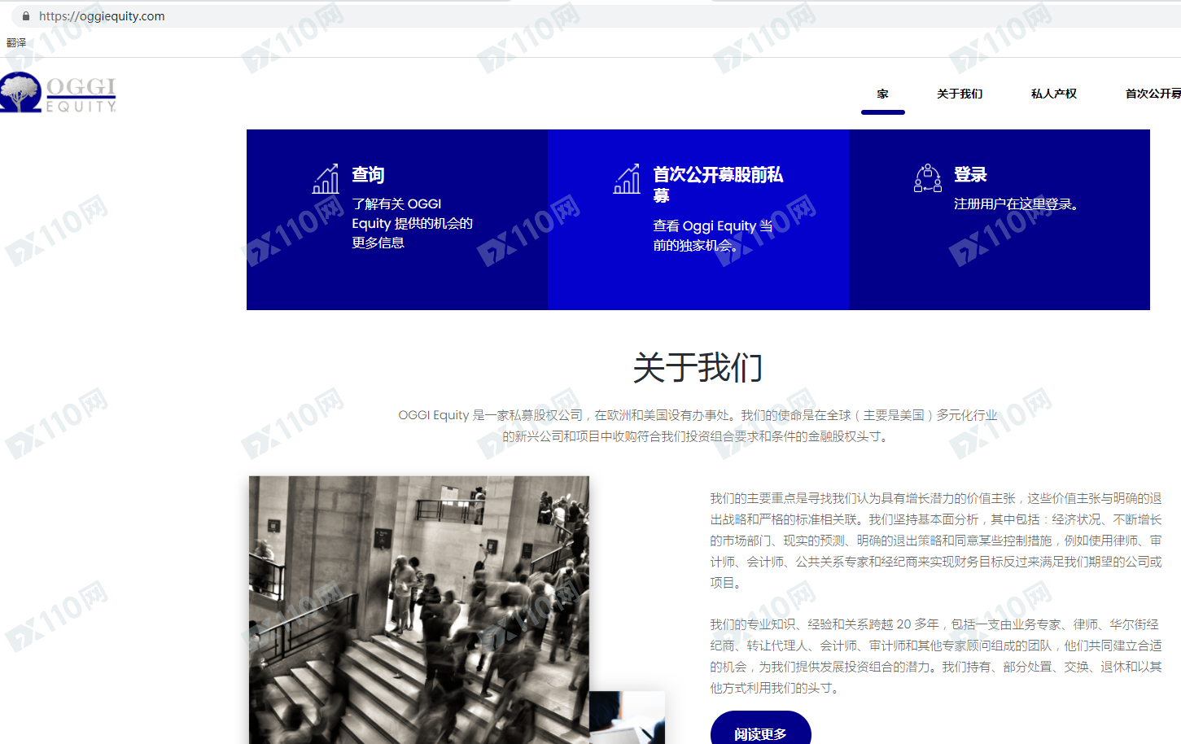This screenshot has height=744, width=1181.
Task: Click the text 查看 Oggi Equity 当前的独家机会。
Action: 713,235
